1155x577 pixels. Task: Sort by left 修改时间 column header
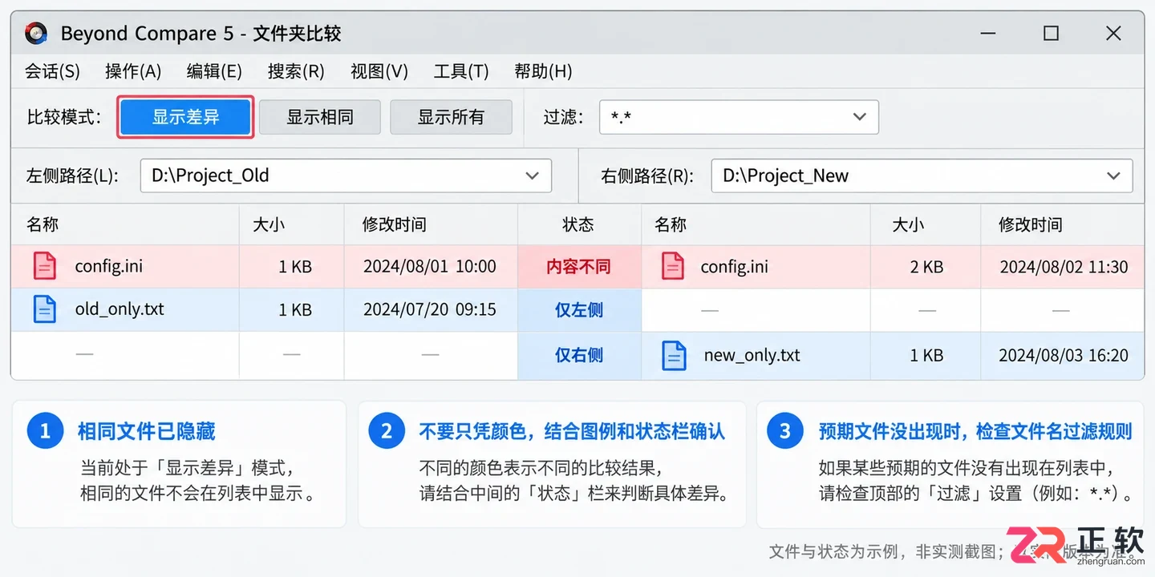[x=394, y=224]
